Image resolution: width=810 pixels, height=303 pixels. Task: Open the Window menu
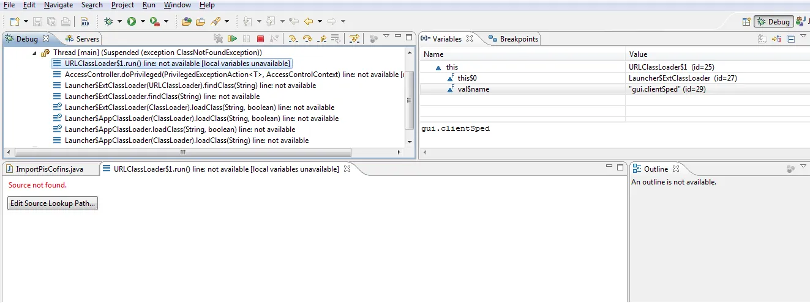178,5
